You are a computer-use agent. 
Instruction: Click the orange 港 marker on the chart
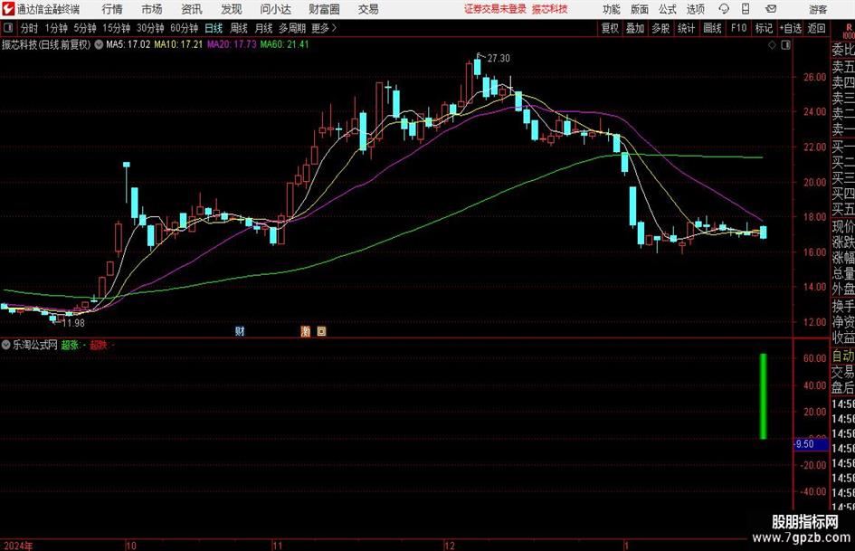click(306, 331)
